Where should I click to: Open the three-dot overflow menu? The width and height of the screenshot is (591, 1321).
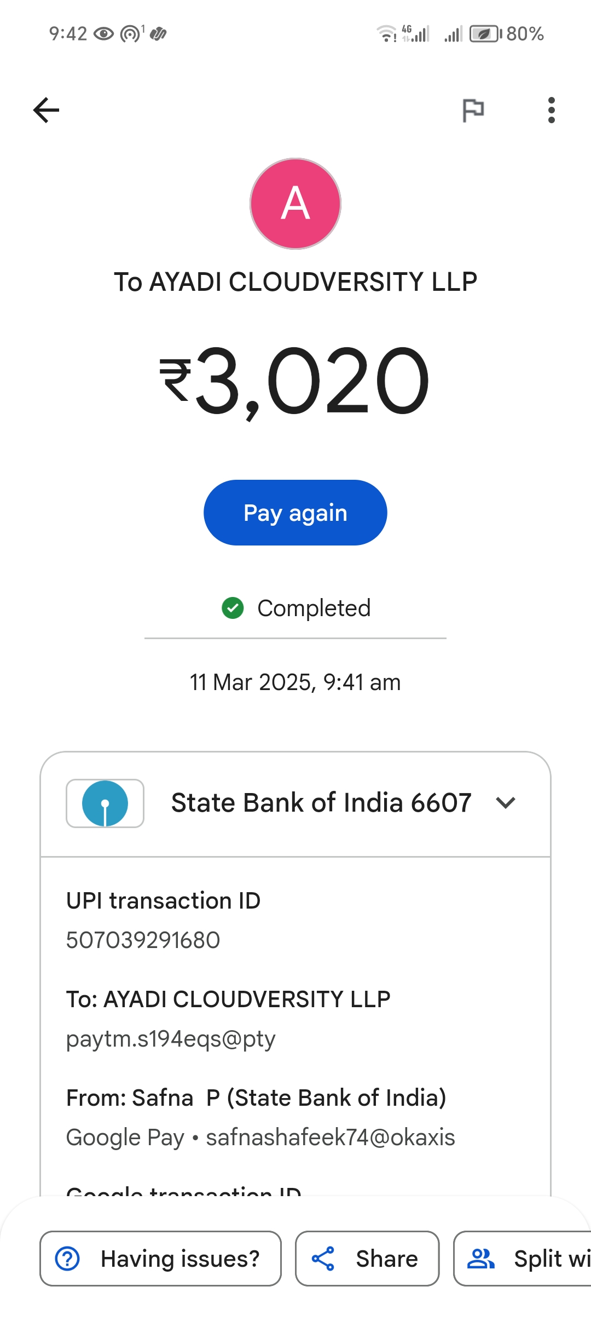551,110
